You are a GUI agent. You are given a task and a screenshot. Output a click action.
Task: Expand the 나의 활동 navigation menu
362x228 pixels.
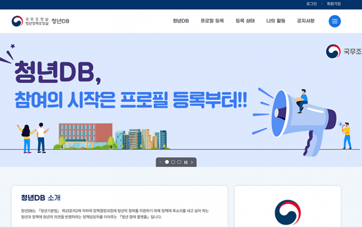coord(276,21)
